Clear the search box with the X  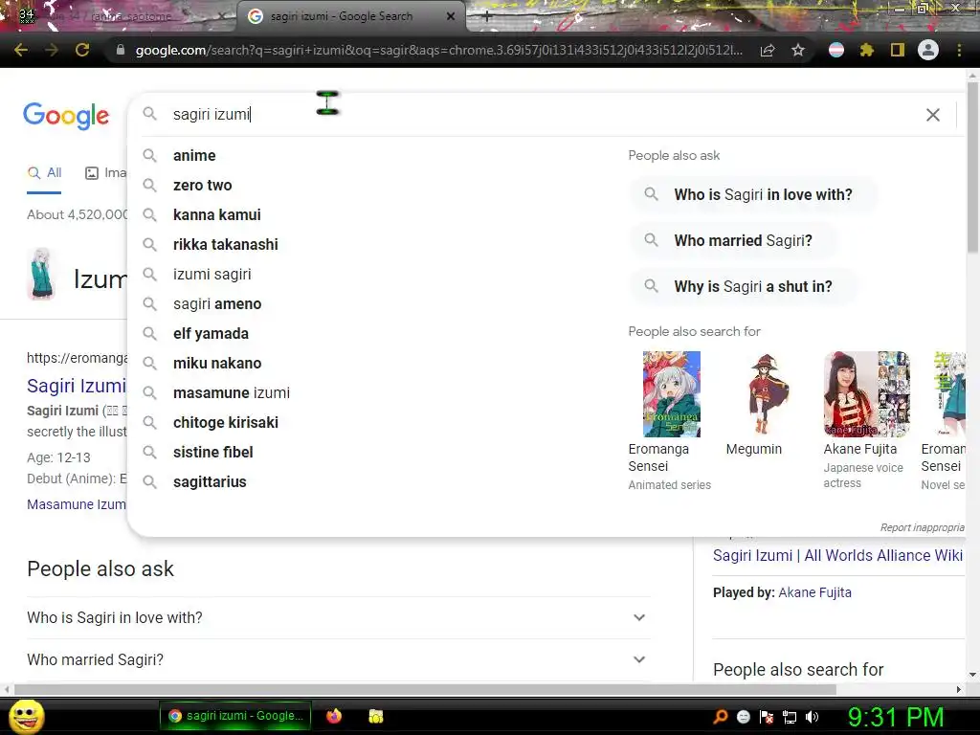point(932,115)
